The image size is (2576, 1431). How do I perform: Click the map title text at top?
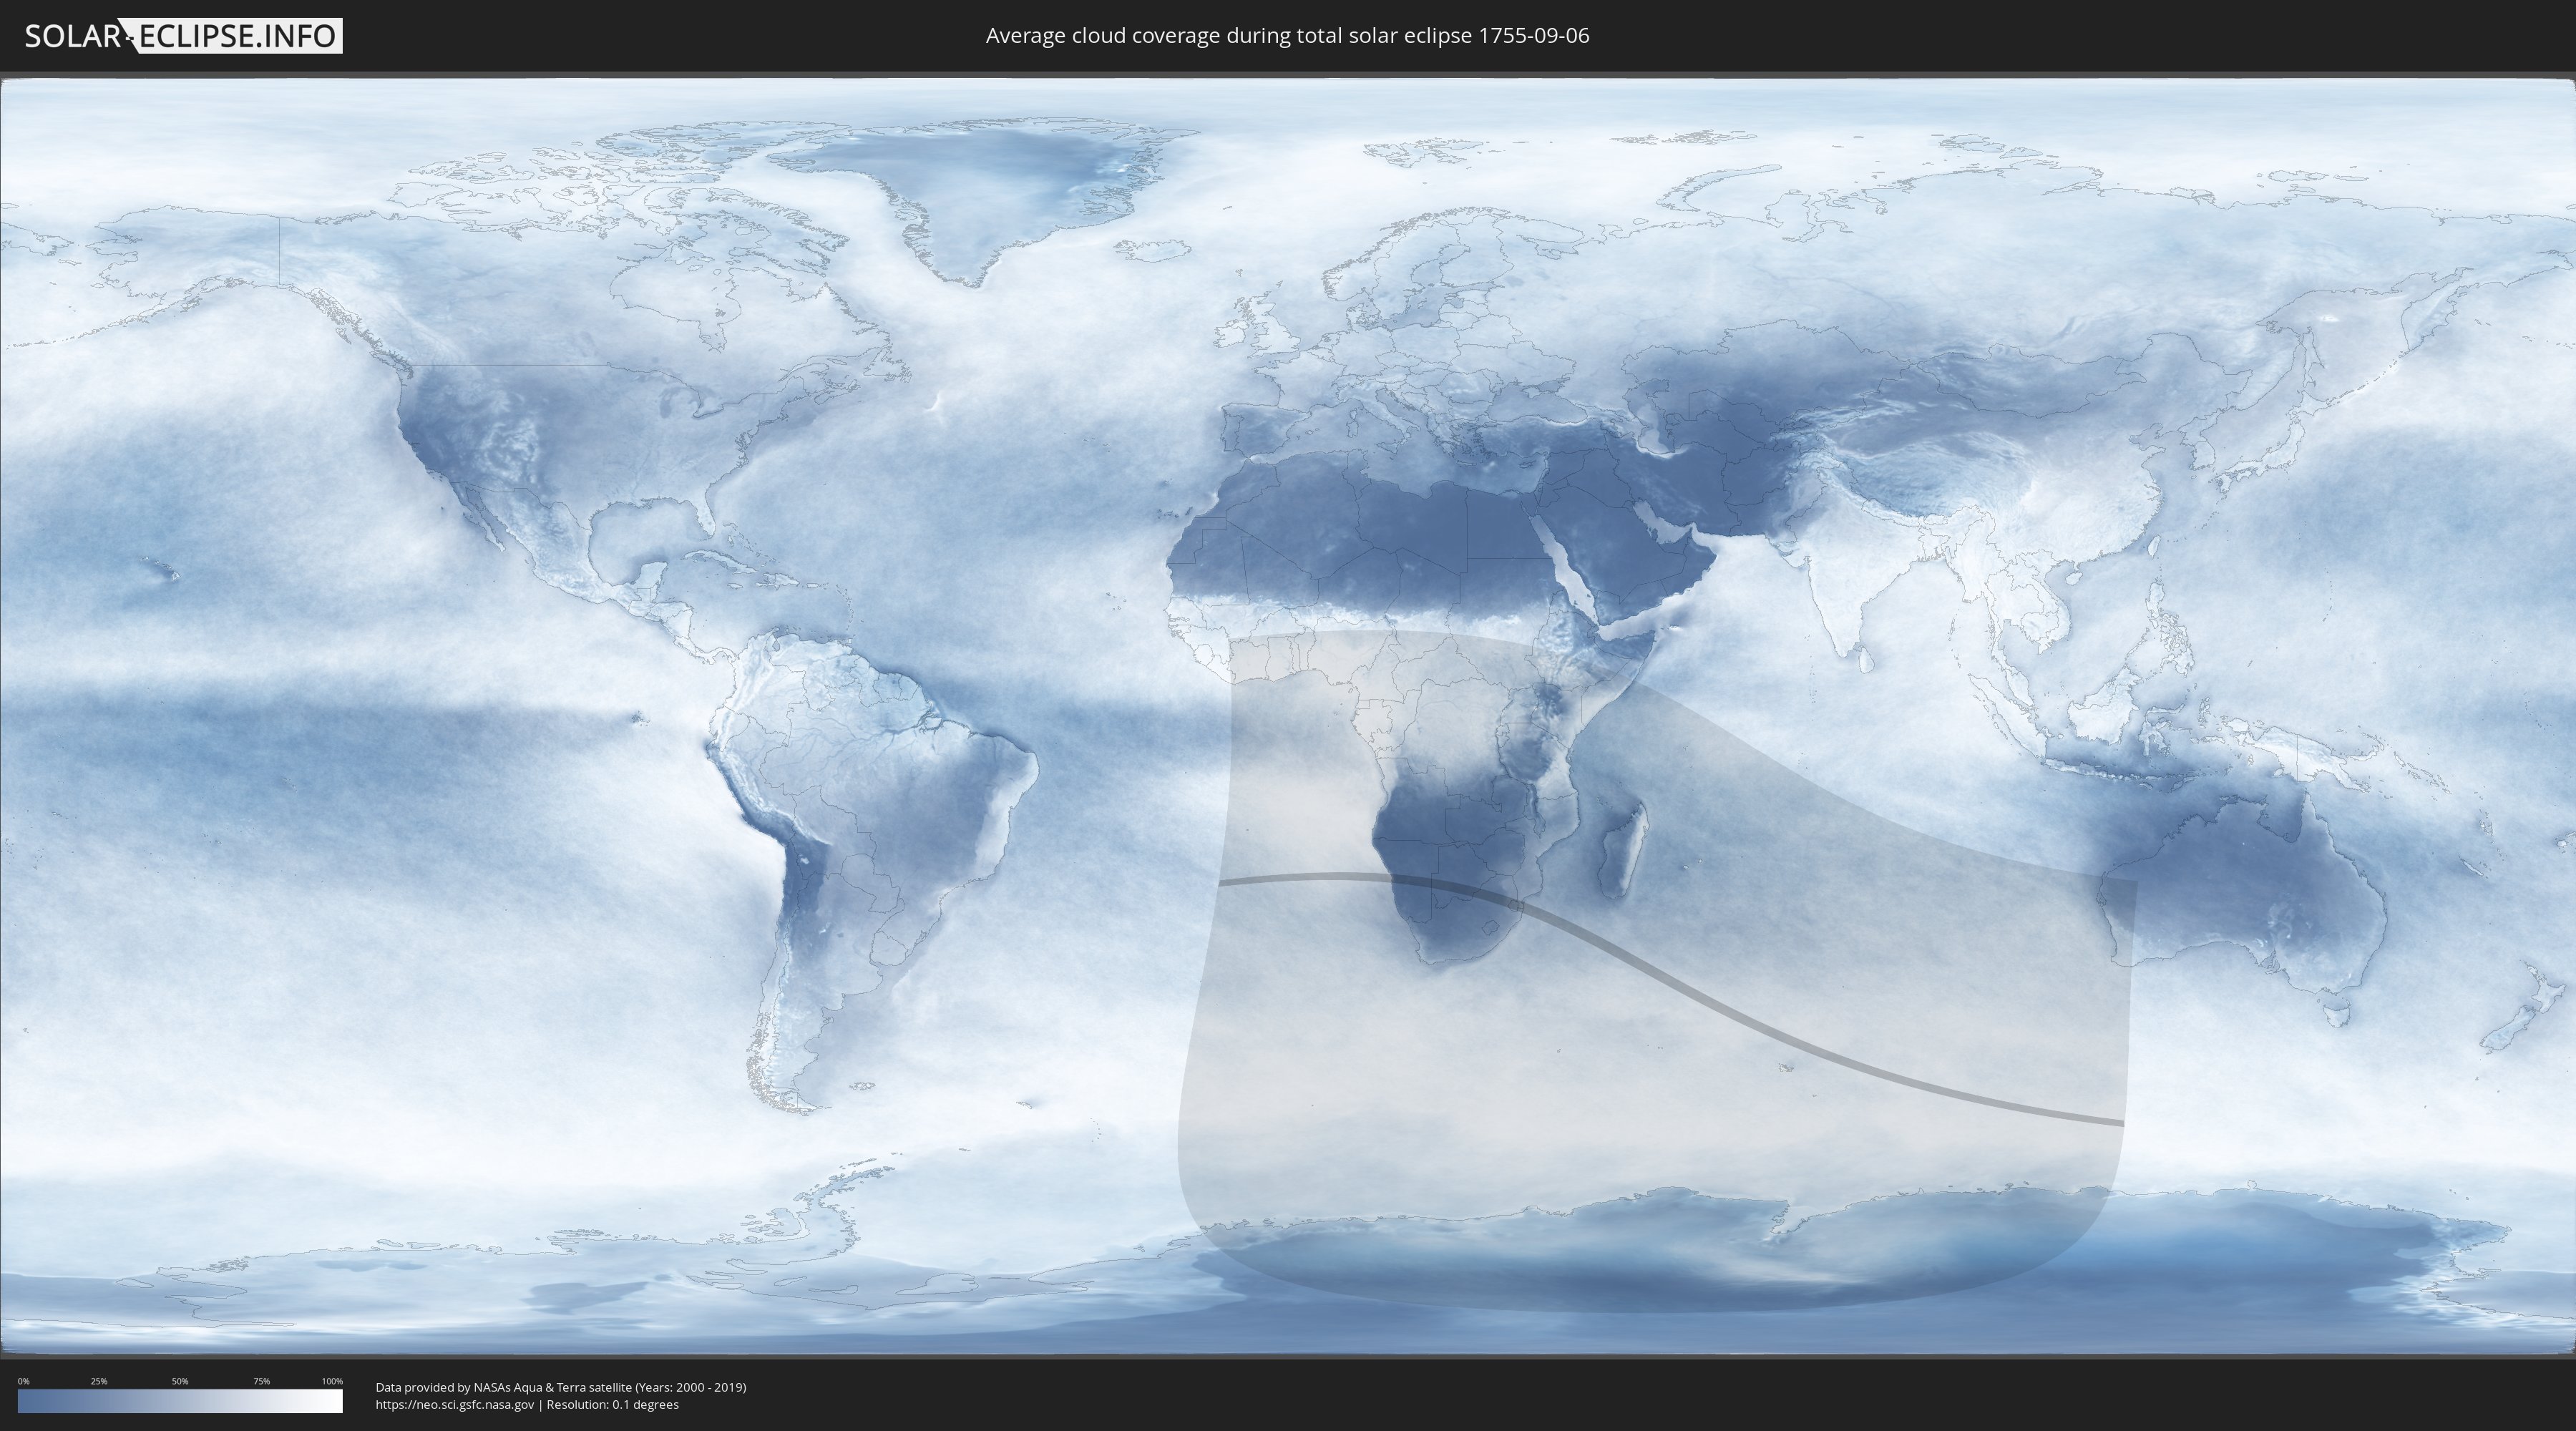[1287, 36]
